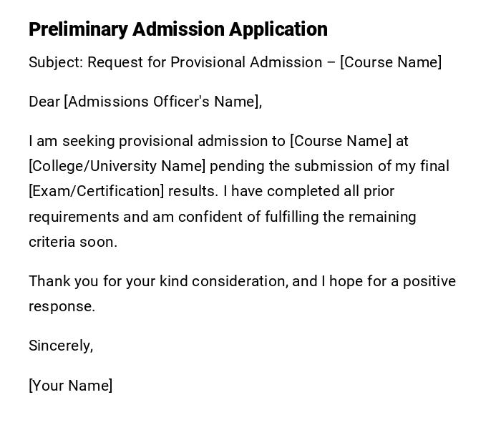Select the [Exam/Certification] placeholder
The image size is (501, 430).
tap(96, 191)
